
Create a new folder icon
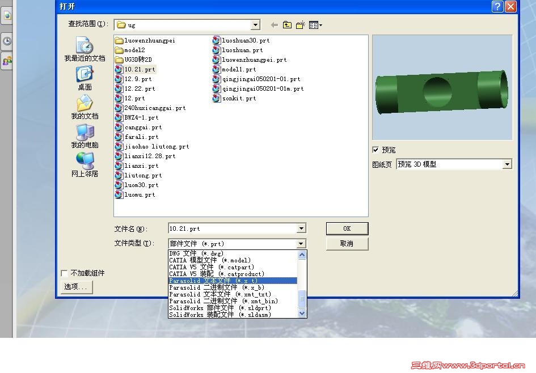click(x=301, y=25)
